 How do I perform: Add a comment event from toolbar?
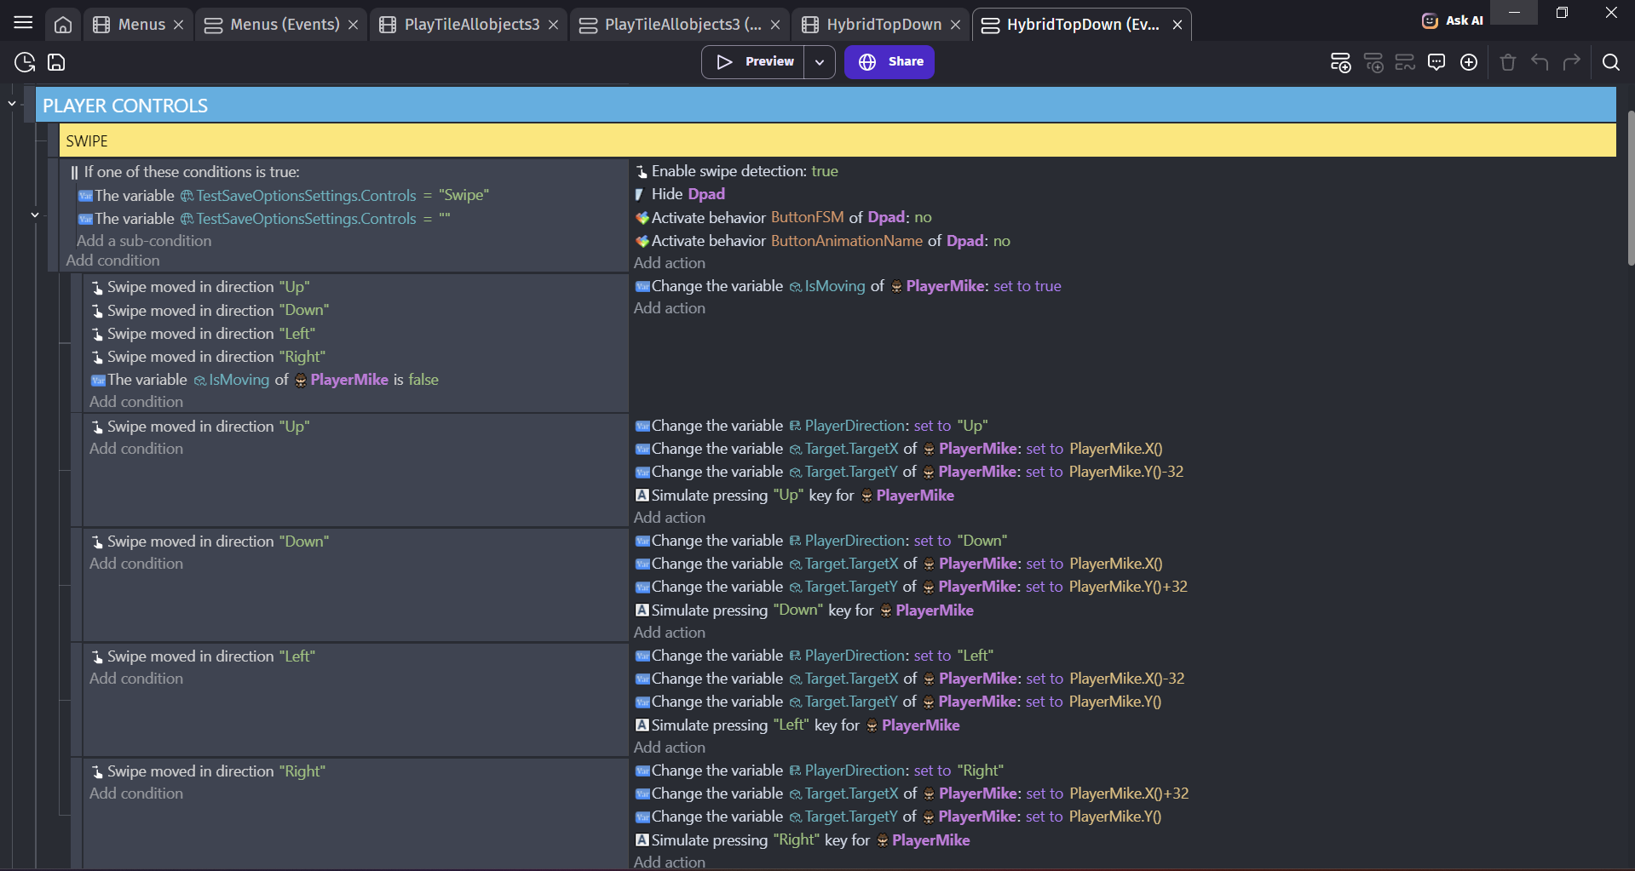click(x=1436, y=62)
